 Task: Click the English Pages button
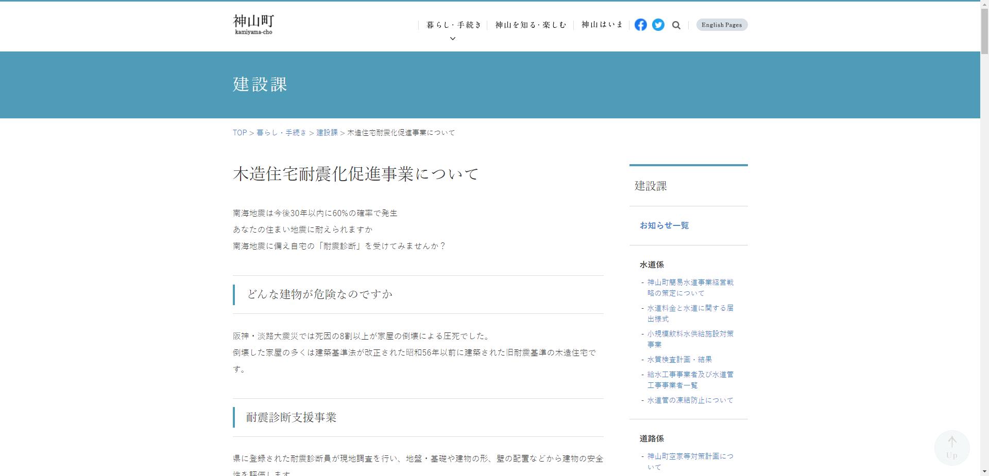pyautogui.click(x=721, y=25)
